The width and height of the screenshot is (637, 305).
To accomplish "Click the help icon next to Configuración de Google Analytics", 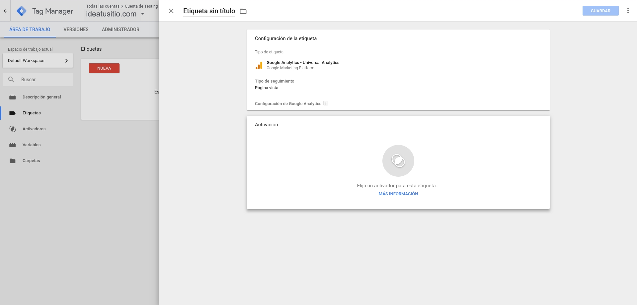I will click(326, 103).
